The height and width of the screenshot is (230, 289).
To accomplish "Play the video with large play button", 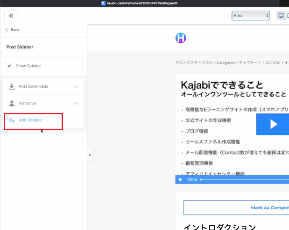I will [274, 124].
